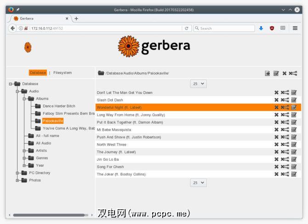Edit Jin Go Lo Ba track

click(x=294, y=159)
